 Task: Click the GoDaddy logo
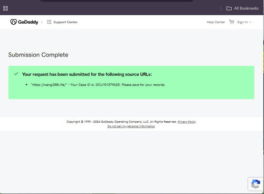point(24,22)
